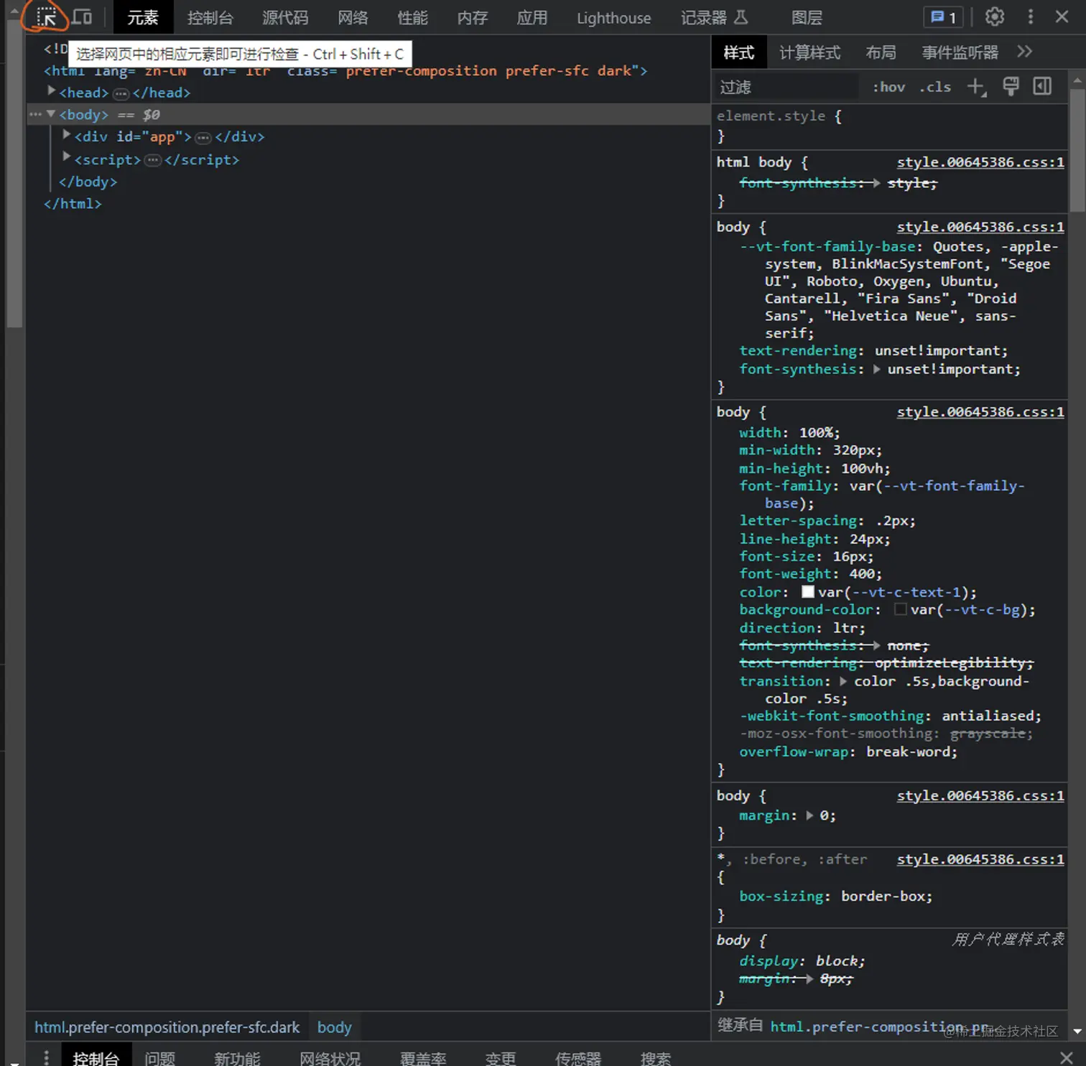
Task: Select the closing </html> tag row
Action: [x=73, y=204]
